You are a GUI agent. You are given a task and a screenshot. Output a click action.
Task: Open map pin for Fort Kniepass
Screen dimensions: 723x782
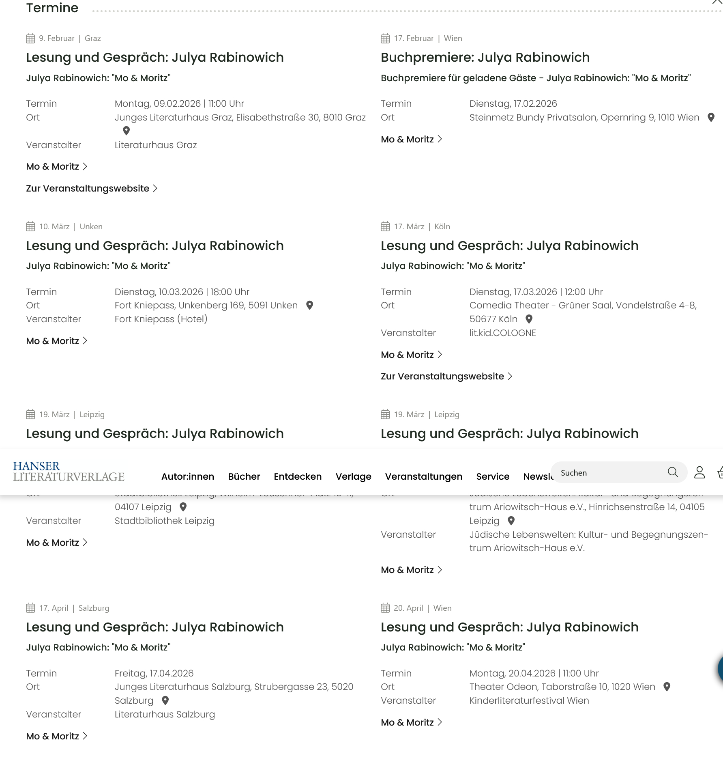(x=309, y=305)
